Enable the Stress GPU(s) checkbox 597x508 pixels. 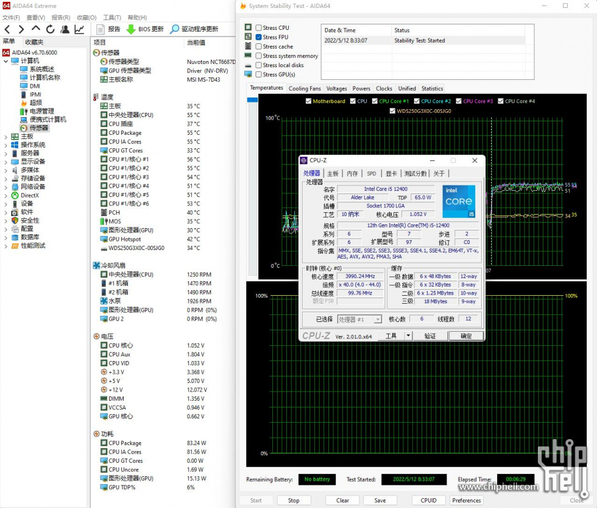pyautogui.click(x=258, y=74)
